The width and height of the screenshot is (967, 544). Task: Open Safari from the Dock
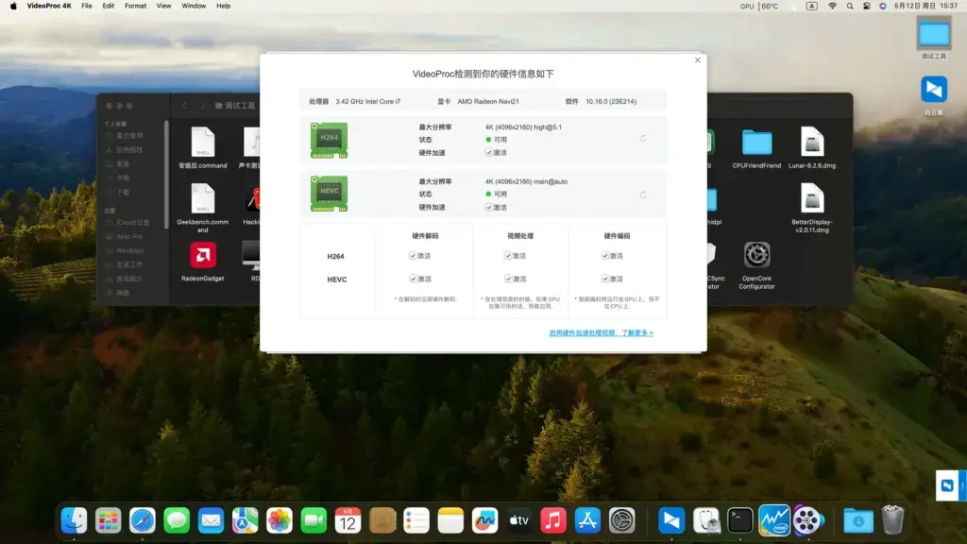(143, 520)
